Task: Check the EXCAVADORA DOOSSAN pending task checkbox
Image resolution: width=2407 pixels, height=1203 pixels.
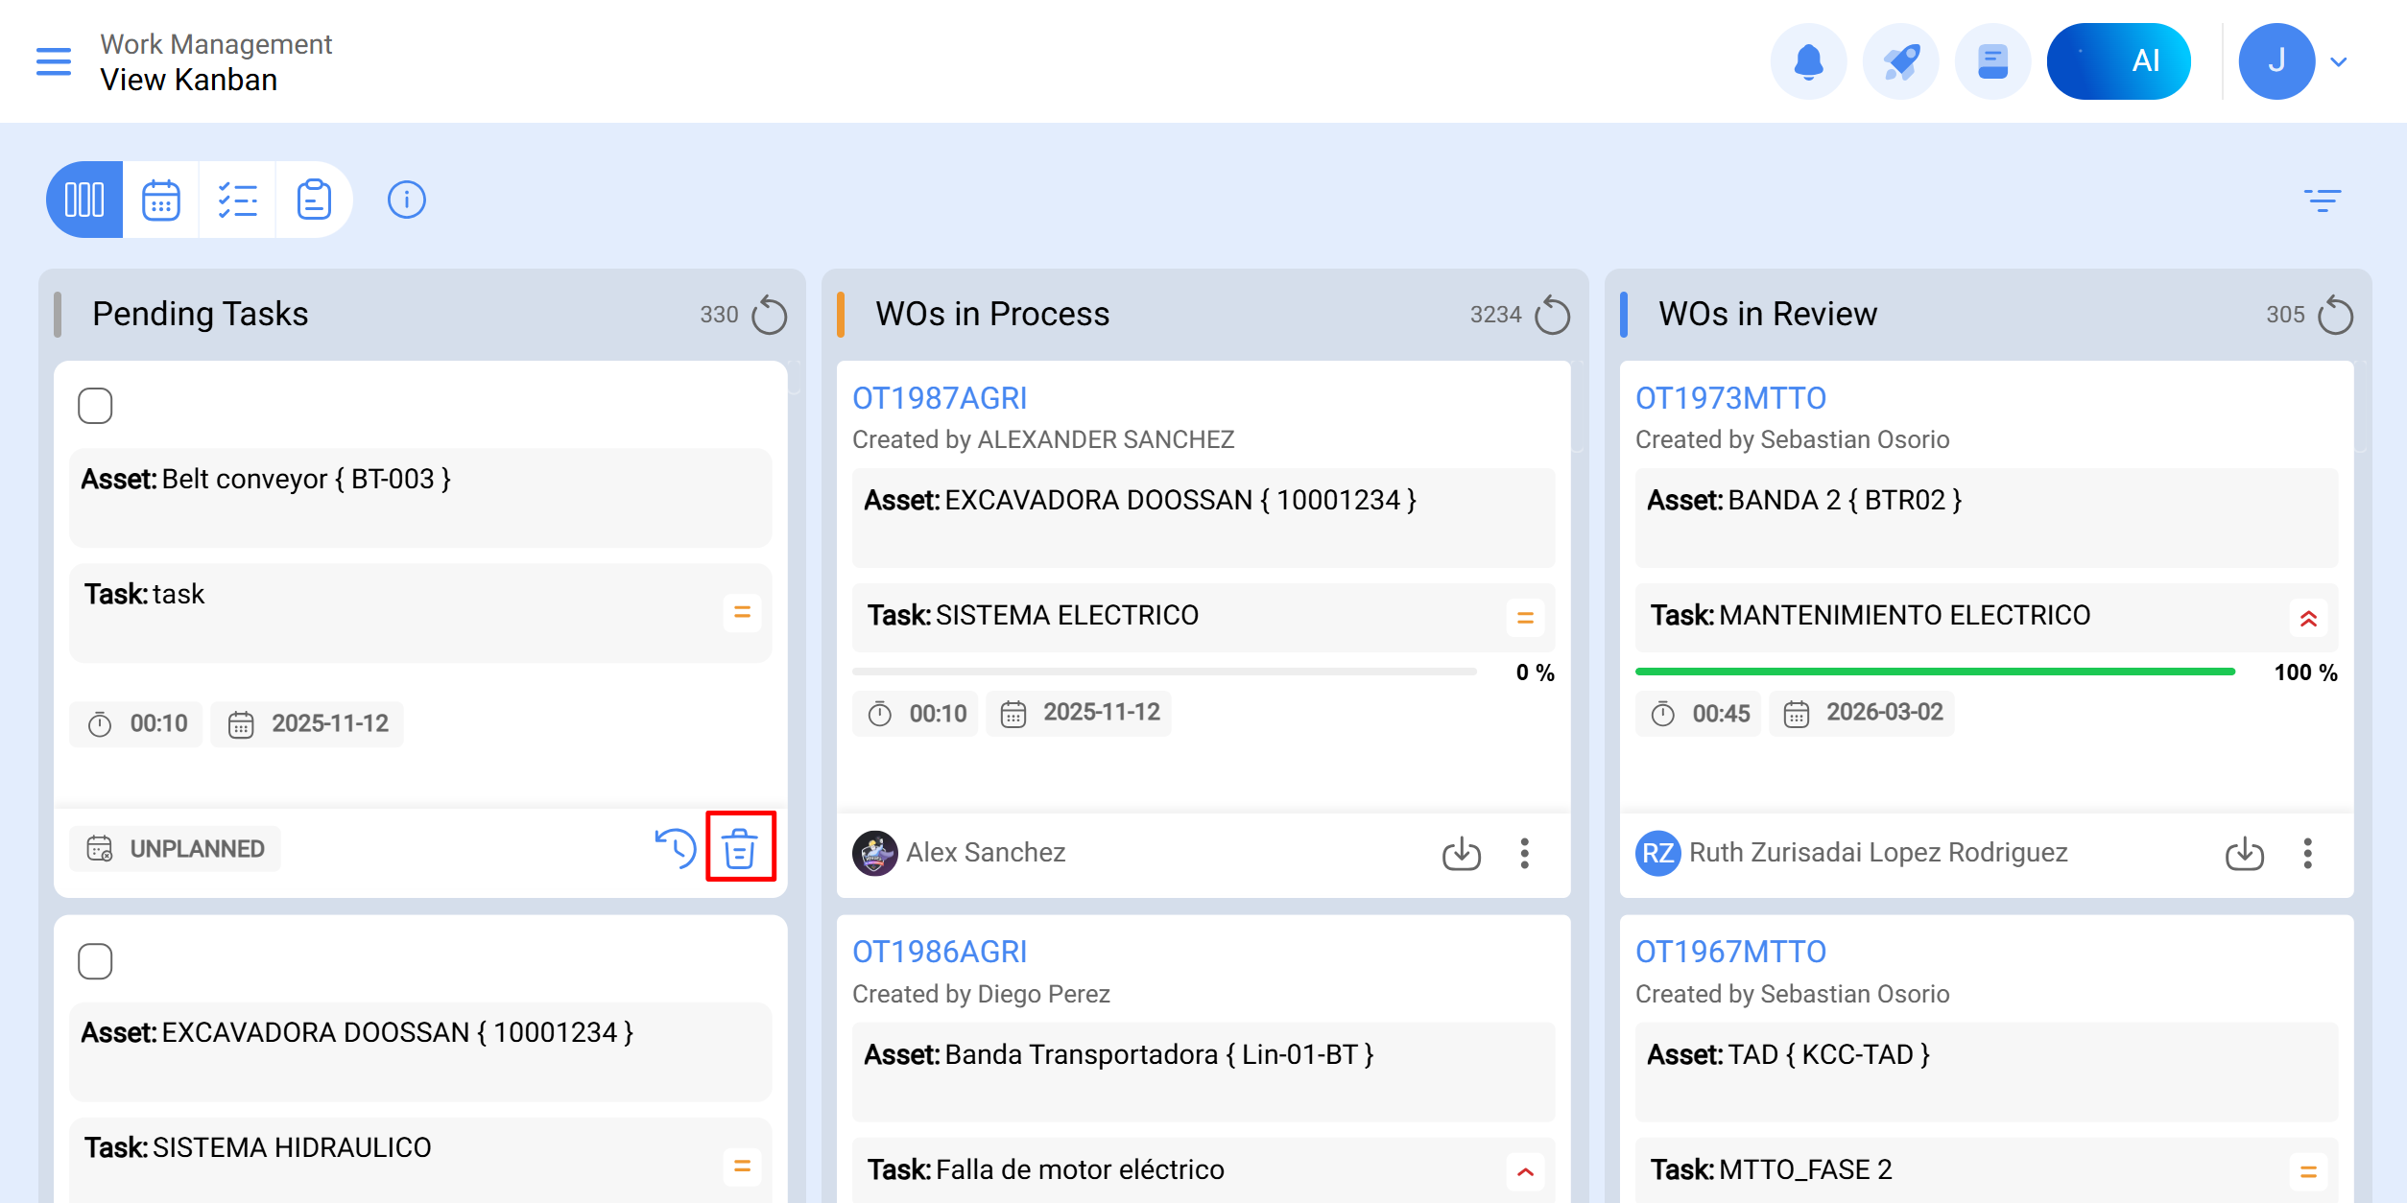Action: pyautogui.click(x=95, y=960)
